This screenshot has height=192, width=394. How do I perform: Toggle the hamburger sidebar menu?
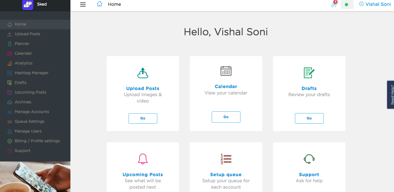pyautogui.click(x=83, y=4)
